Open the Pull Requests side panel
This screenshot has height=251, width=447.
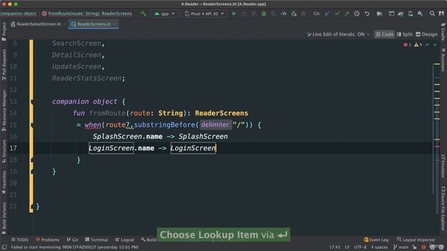pos(3,65)
